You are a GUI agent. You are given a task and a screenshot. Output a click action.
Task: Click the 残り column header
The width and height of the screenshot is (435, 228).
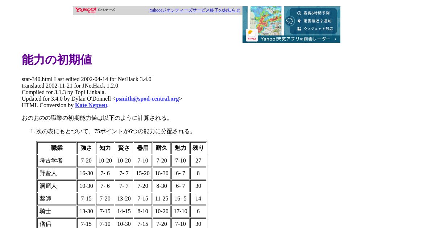(198, 148)
